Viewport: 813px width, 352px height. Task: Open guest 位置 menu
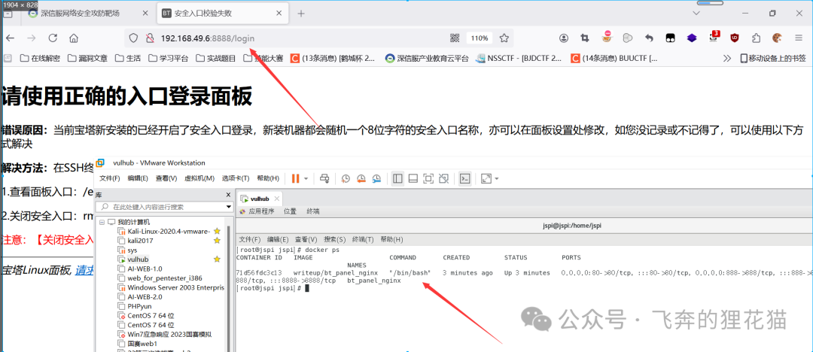pos(291,211)
